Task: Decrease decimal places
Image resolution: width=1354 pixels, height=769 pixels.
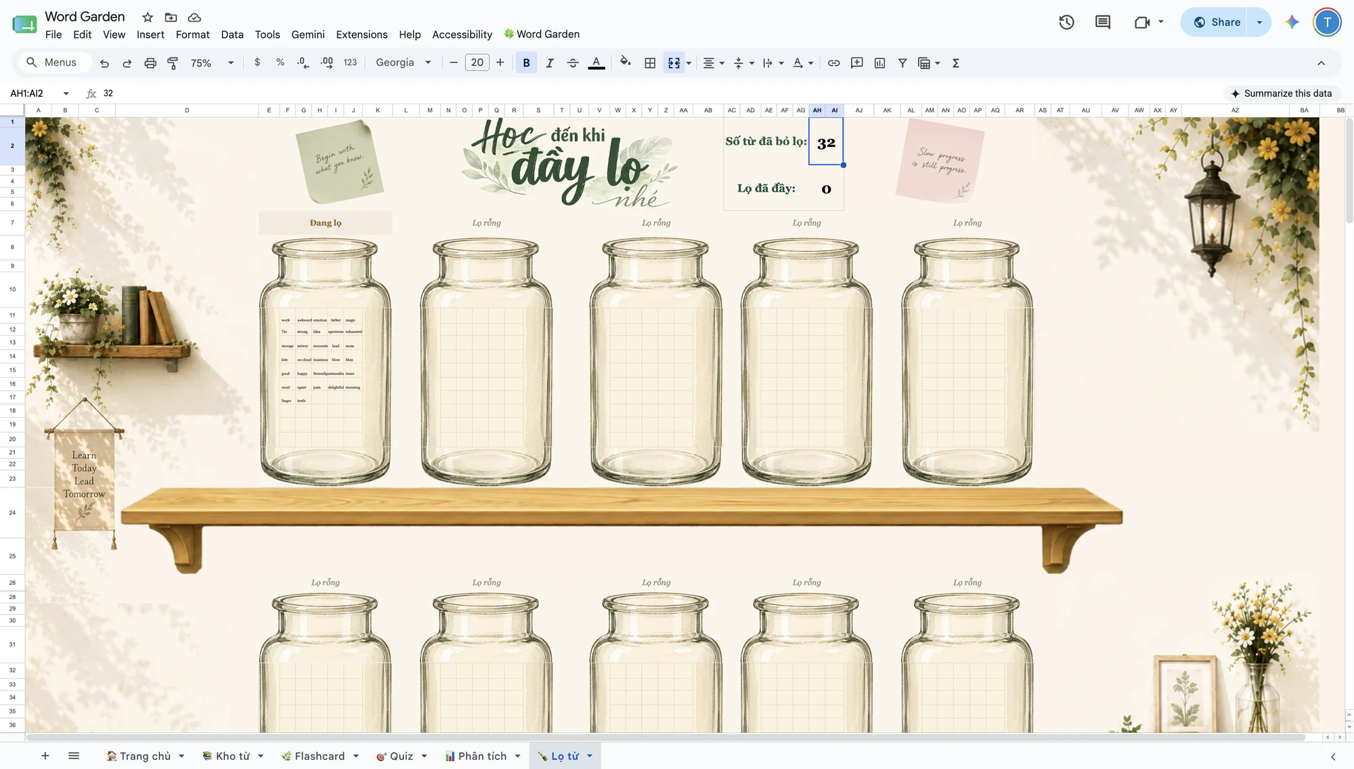Action: [x=303, y=62]
